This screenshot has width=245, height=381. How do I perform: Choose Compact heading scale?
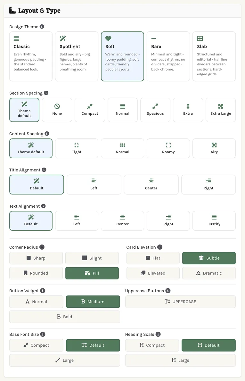click(152, 345)
